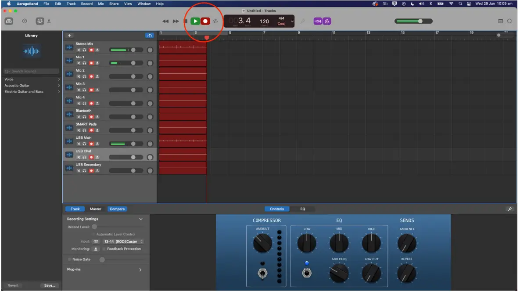The height and width of the screenshot is (292, 520).
Task: Enable the Cycle loop icon
Action: 215,21
